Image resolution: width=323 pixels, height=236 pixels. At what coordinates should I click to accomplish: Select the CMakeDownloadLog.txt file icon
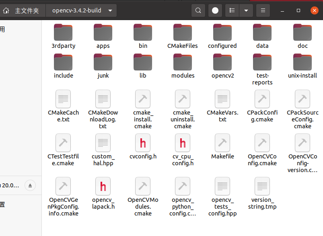pos(103,99)
